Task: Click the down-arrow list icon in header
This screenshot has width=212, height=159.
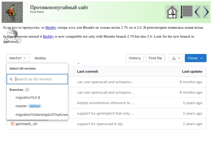Action: [x=186, y=12]
